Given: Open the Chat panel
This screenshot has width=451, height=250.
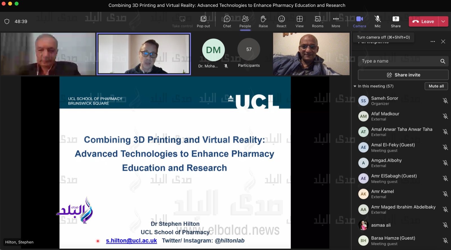Looking at the screenshot, I should (227, 21).
